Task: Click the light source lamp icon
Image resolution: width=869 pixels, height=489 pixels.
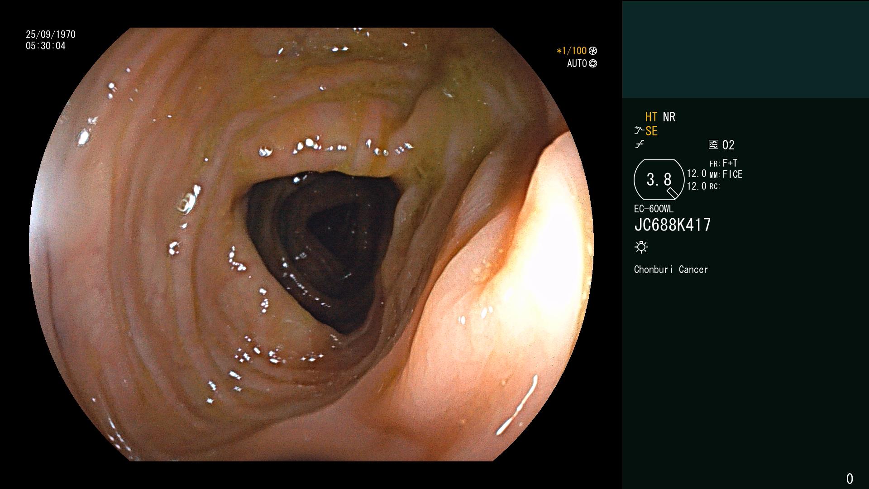Action: (x=641, y=247)
